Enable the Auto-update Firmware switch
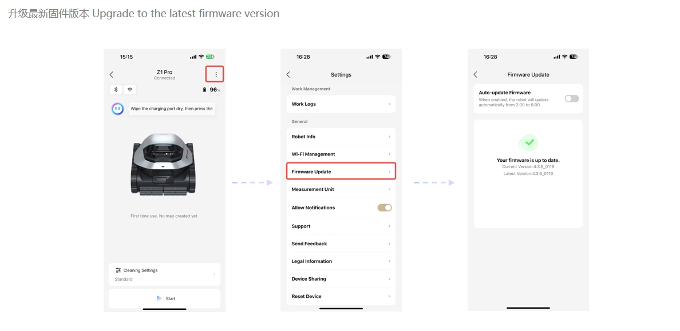Screen dimensions: 680x331 pyautogui.click(x=572, y=98)
